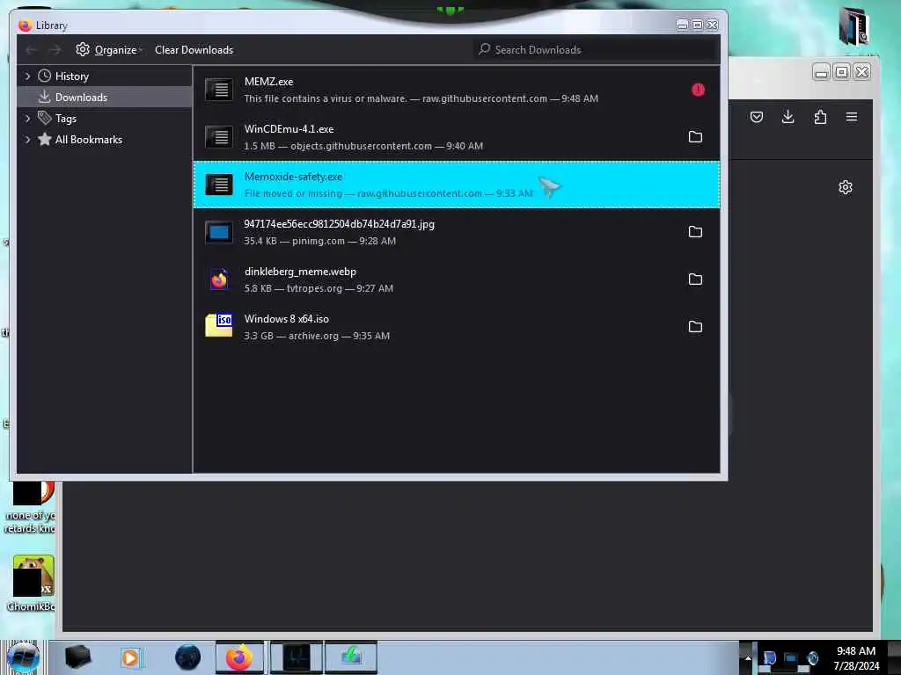This screenshot has height=675, width=901.
Task: Click the Windows 8 x64.iso file icon
Action: 219,325
